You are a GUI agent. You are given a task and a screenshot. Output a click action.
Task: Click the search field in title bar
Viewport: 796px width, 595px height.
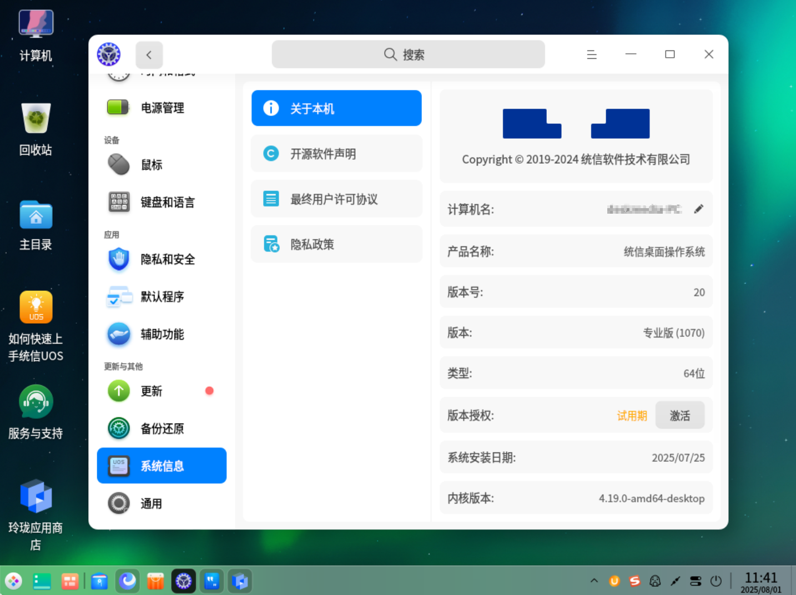408,54
